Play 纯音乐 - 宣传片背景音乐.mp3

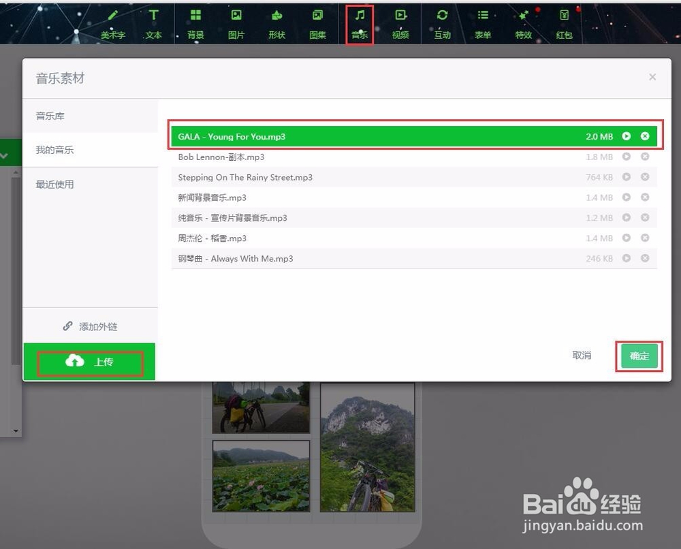pyautogui.click(x=627, y=217)
